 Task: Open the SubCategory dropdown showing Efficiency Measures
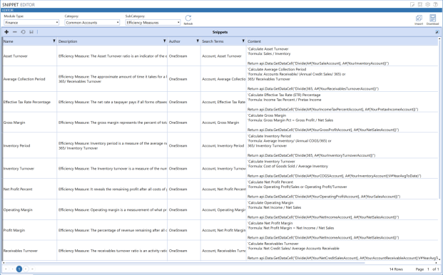pyautogui.click(x=153, y=23)
